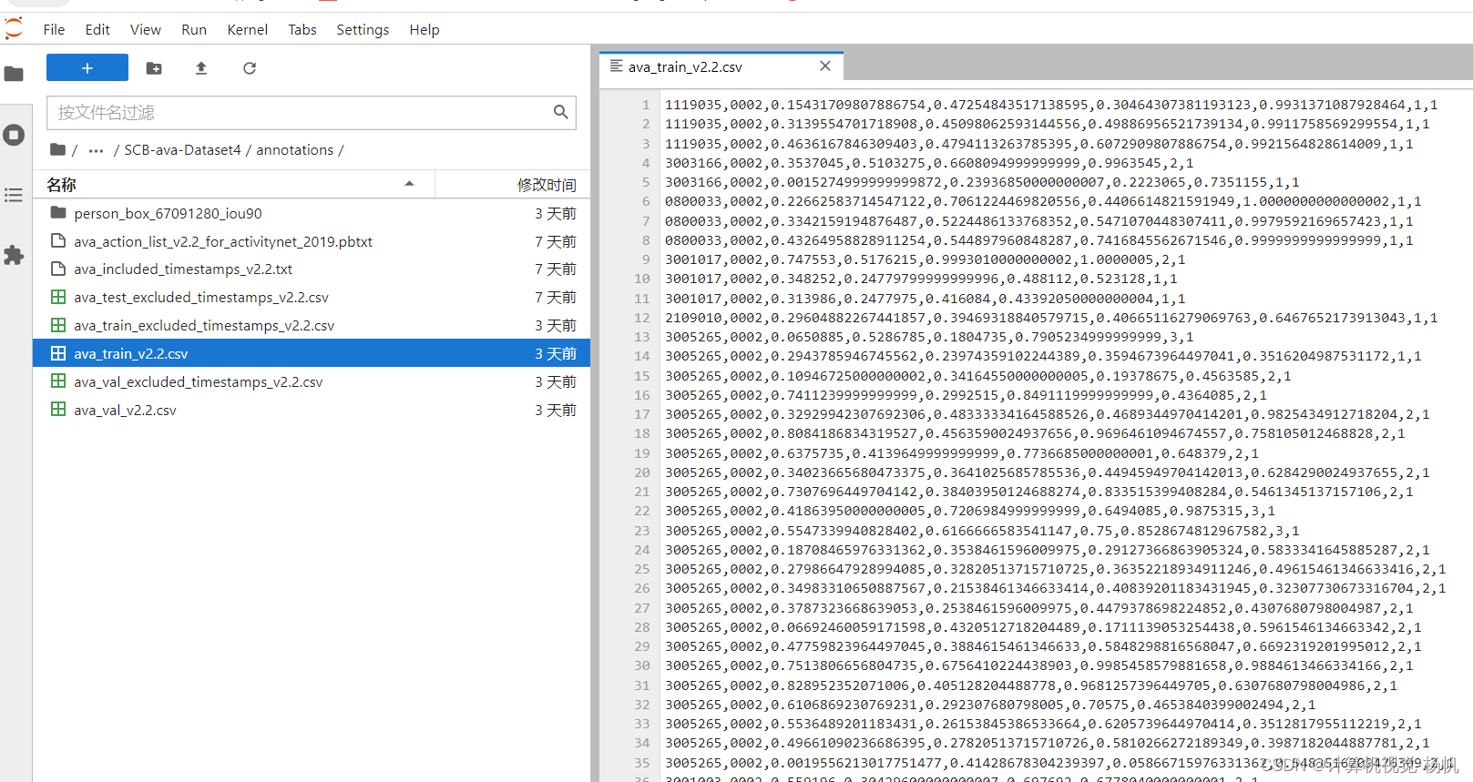Screen dimensions: 1473x782
Task: Click spreadsheet icon of ava_train_v2.2.csv row
Action: (x=58, y=353)
